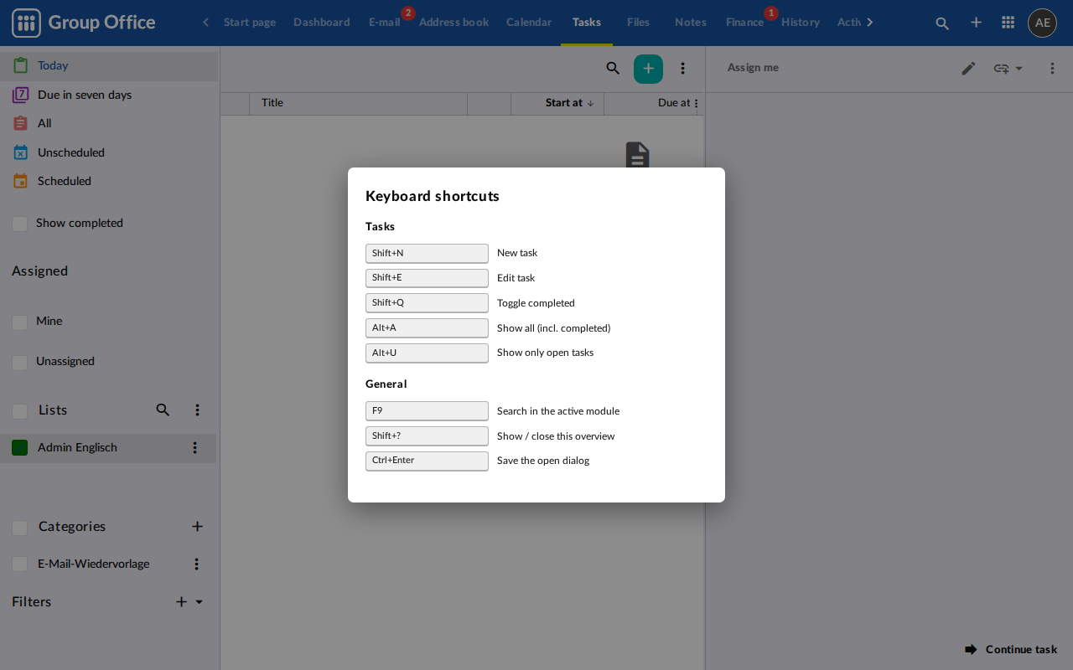This screenshot has height=670, width=1073.
Task: Open Admin Englisch list options menu
Action: (x=195, y=448)
